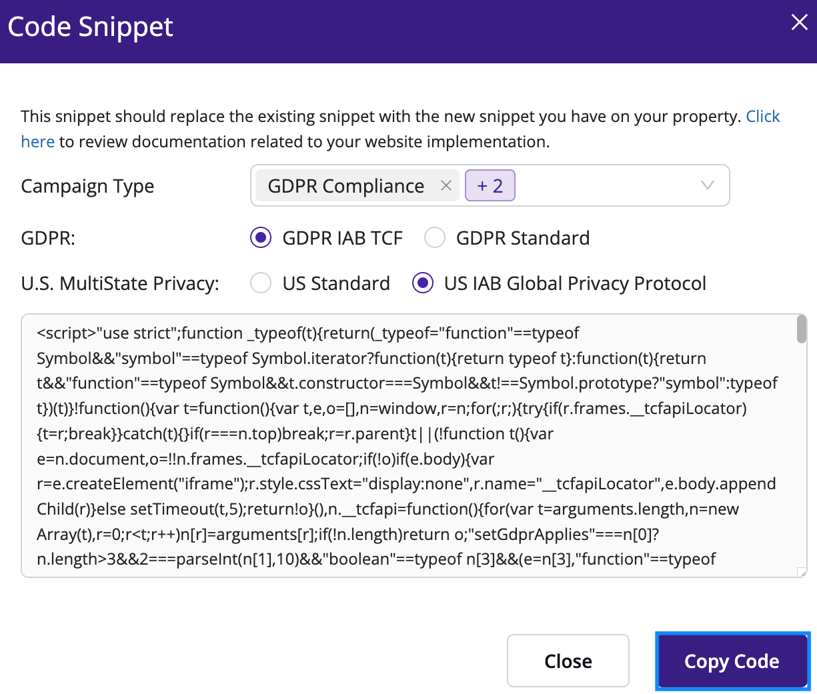Choose the GDPR Standard radio option
817x694 pixels.
coord(435,237)
